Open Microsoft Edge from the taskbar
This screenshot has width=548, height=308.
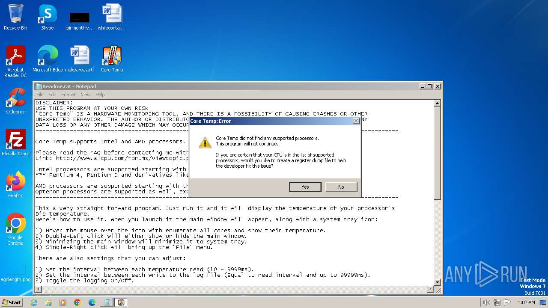[92, 302]
